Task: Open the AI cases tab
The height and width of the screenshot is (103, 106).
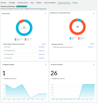Action: click(x=75, y=3)
